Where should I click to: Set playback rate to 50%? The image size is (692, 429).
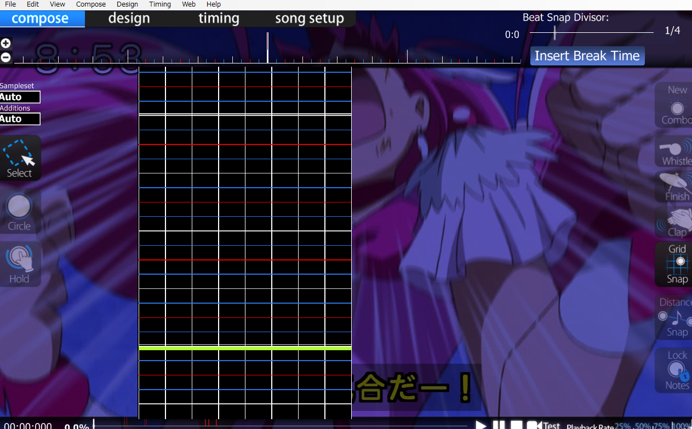point(643,426)
